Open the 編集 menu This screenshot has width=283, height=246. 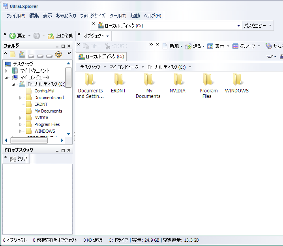(34, 16)
